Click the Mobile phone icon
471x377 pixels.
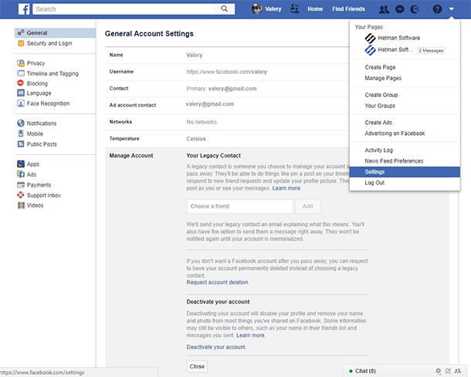[x=21, y=133]
